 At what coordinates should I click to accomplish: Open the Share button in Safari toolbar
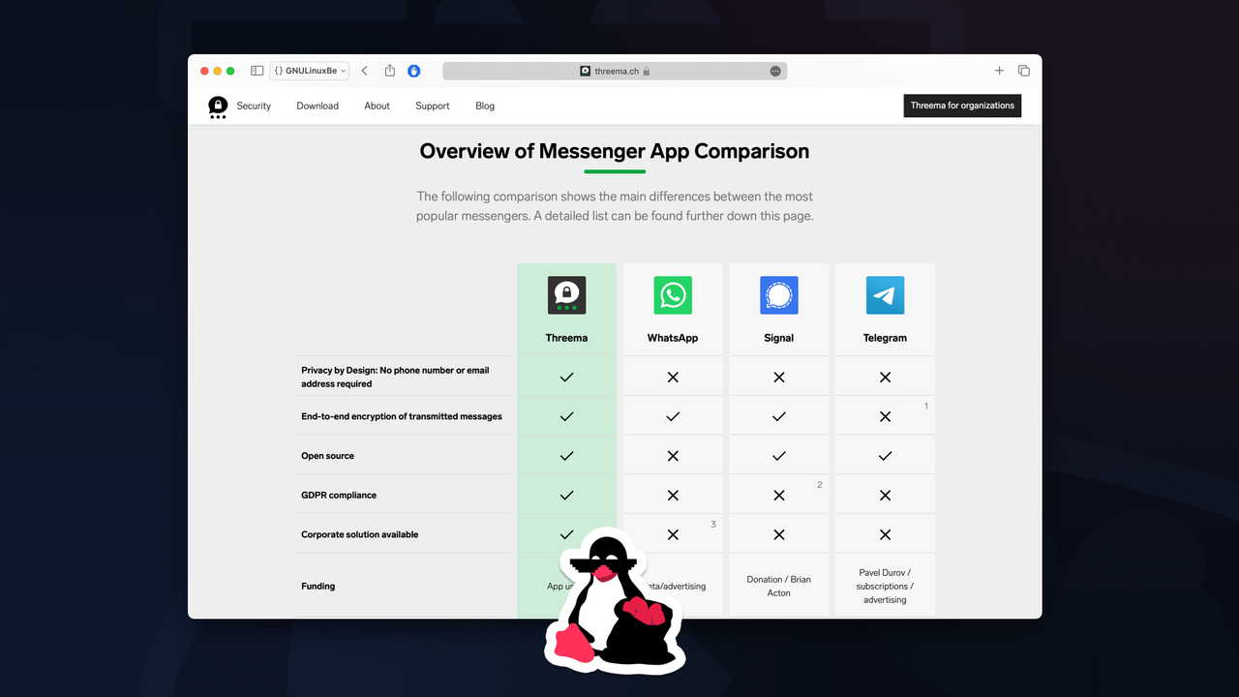click(x=390, y=71)
